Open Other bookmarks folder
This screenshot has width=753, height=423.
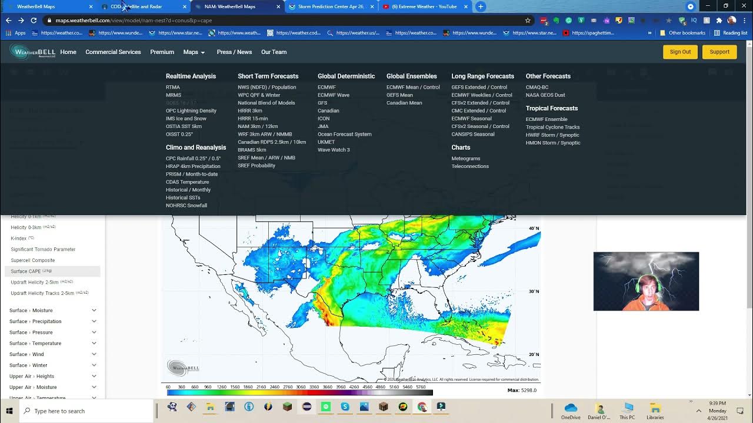(x=682, y=33)
